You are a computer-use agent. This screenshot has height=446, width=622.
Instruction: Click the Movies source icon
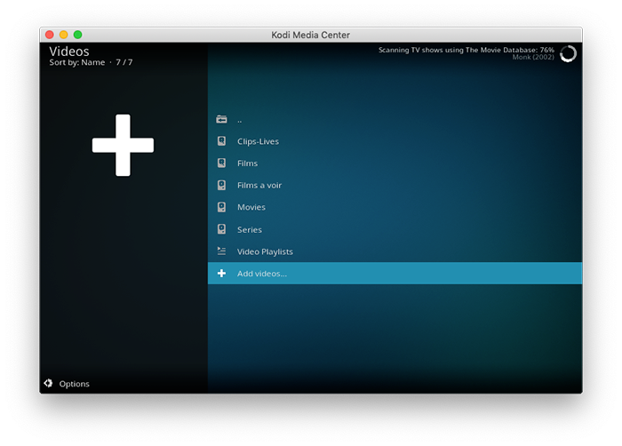pos(221,207)
